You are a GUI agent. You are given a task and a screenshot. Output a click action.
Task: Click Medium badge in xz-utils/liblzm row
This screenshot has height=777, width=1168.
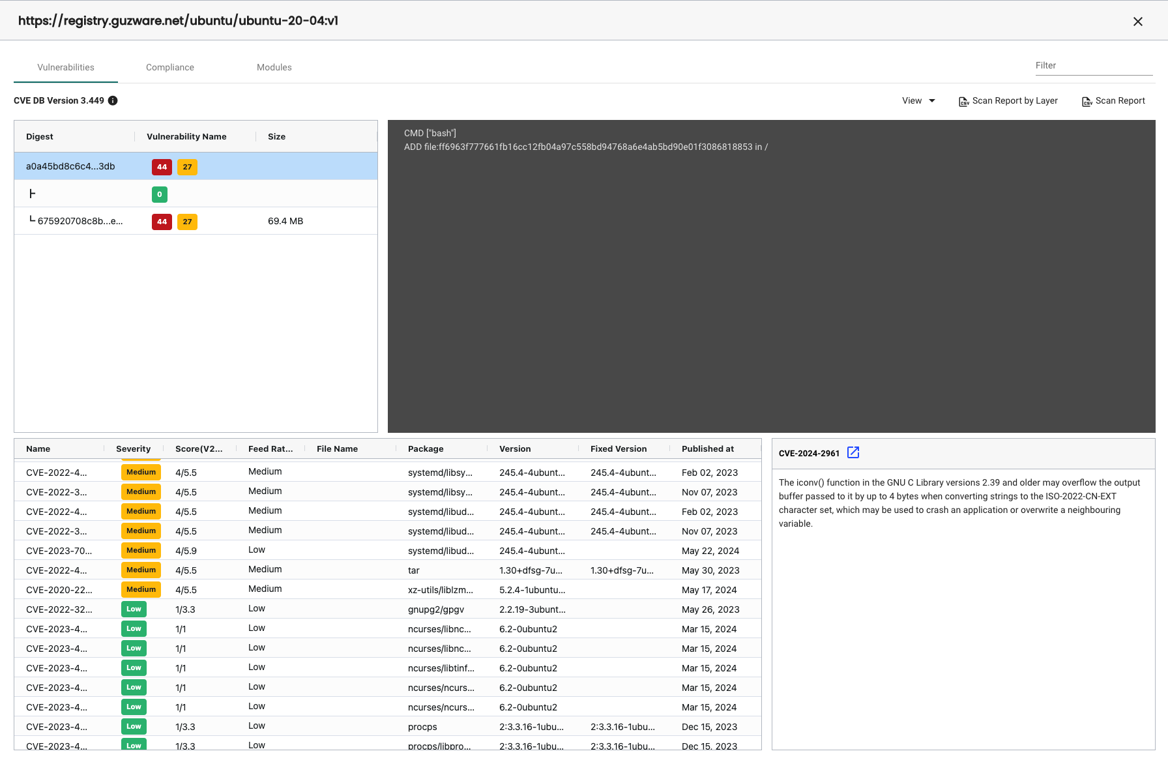[141, 589]
